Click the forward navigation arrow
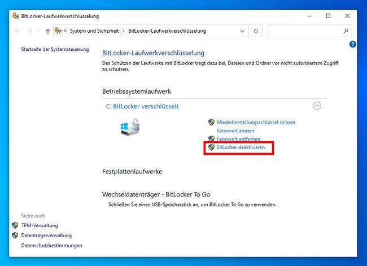The height and width of the screenshot is (266, 367). pos(29,31)
